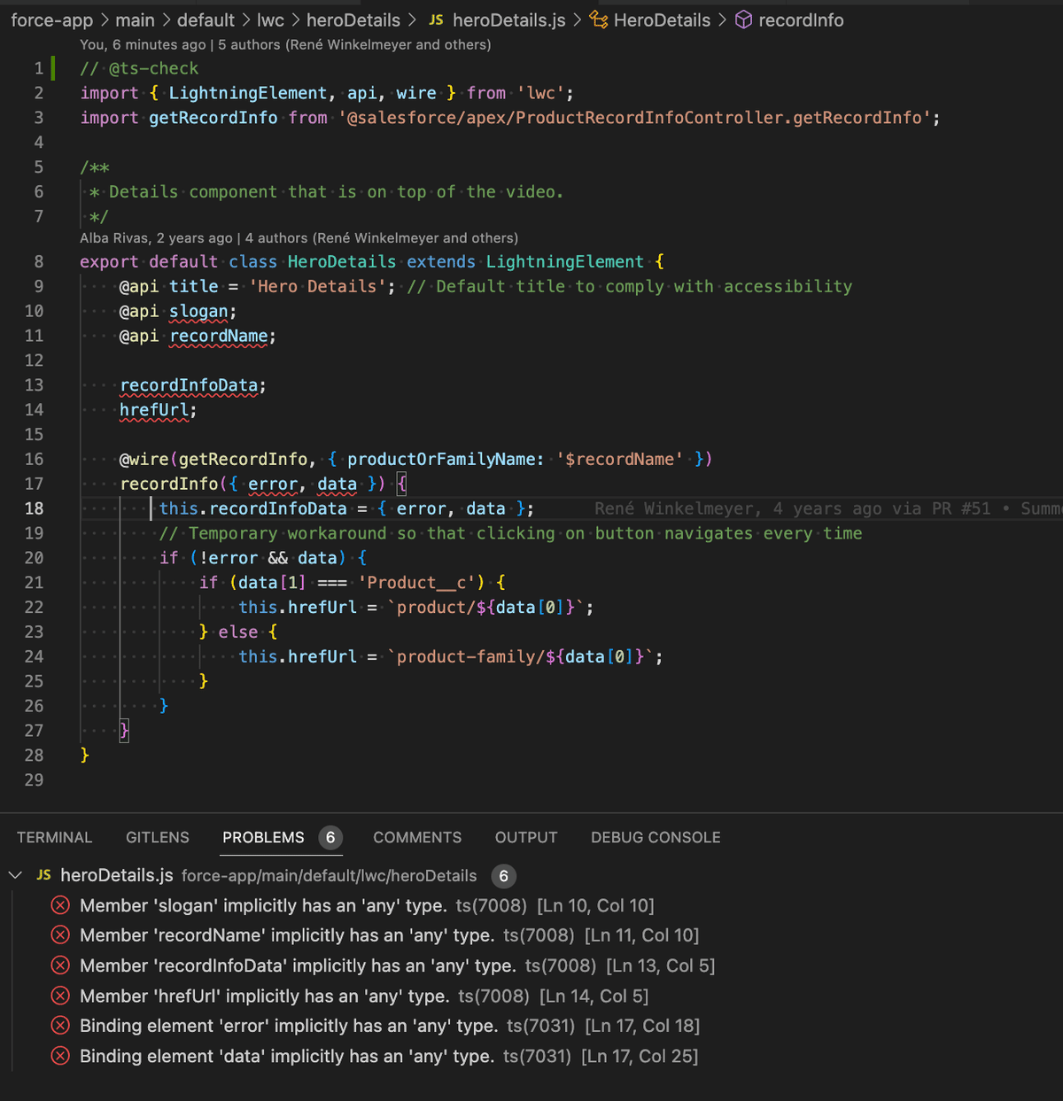The height and width of the screenshot is (1101, 1063).
Task: Open problem: Binding element 'data'
Action: tap(389, 1056)
